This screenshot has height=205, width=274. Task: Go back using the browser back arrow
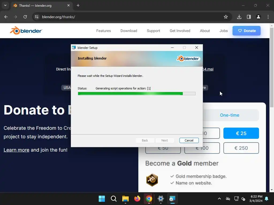click(x=6, y=17)
